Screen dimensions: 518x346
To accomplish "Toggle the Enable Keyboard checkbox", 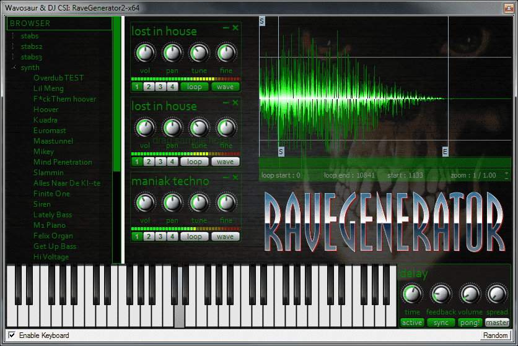I will tap(12, 335).
